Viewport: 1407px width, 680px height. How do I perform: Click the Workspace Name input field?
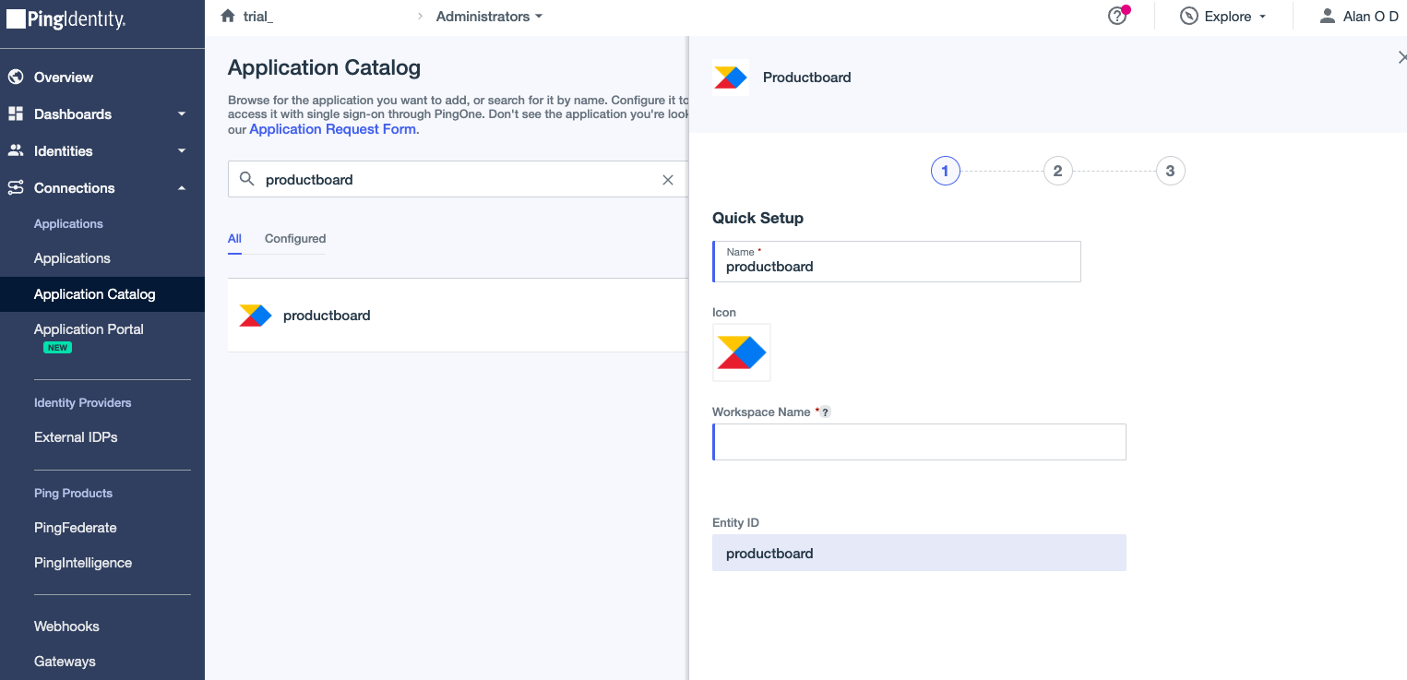pyautogui.click(x=919, y=442)
